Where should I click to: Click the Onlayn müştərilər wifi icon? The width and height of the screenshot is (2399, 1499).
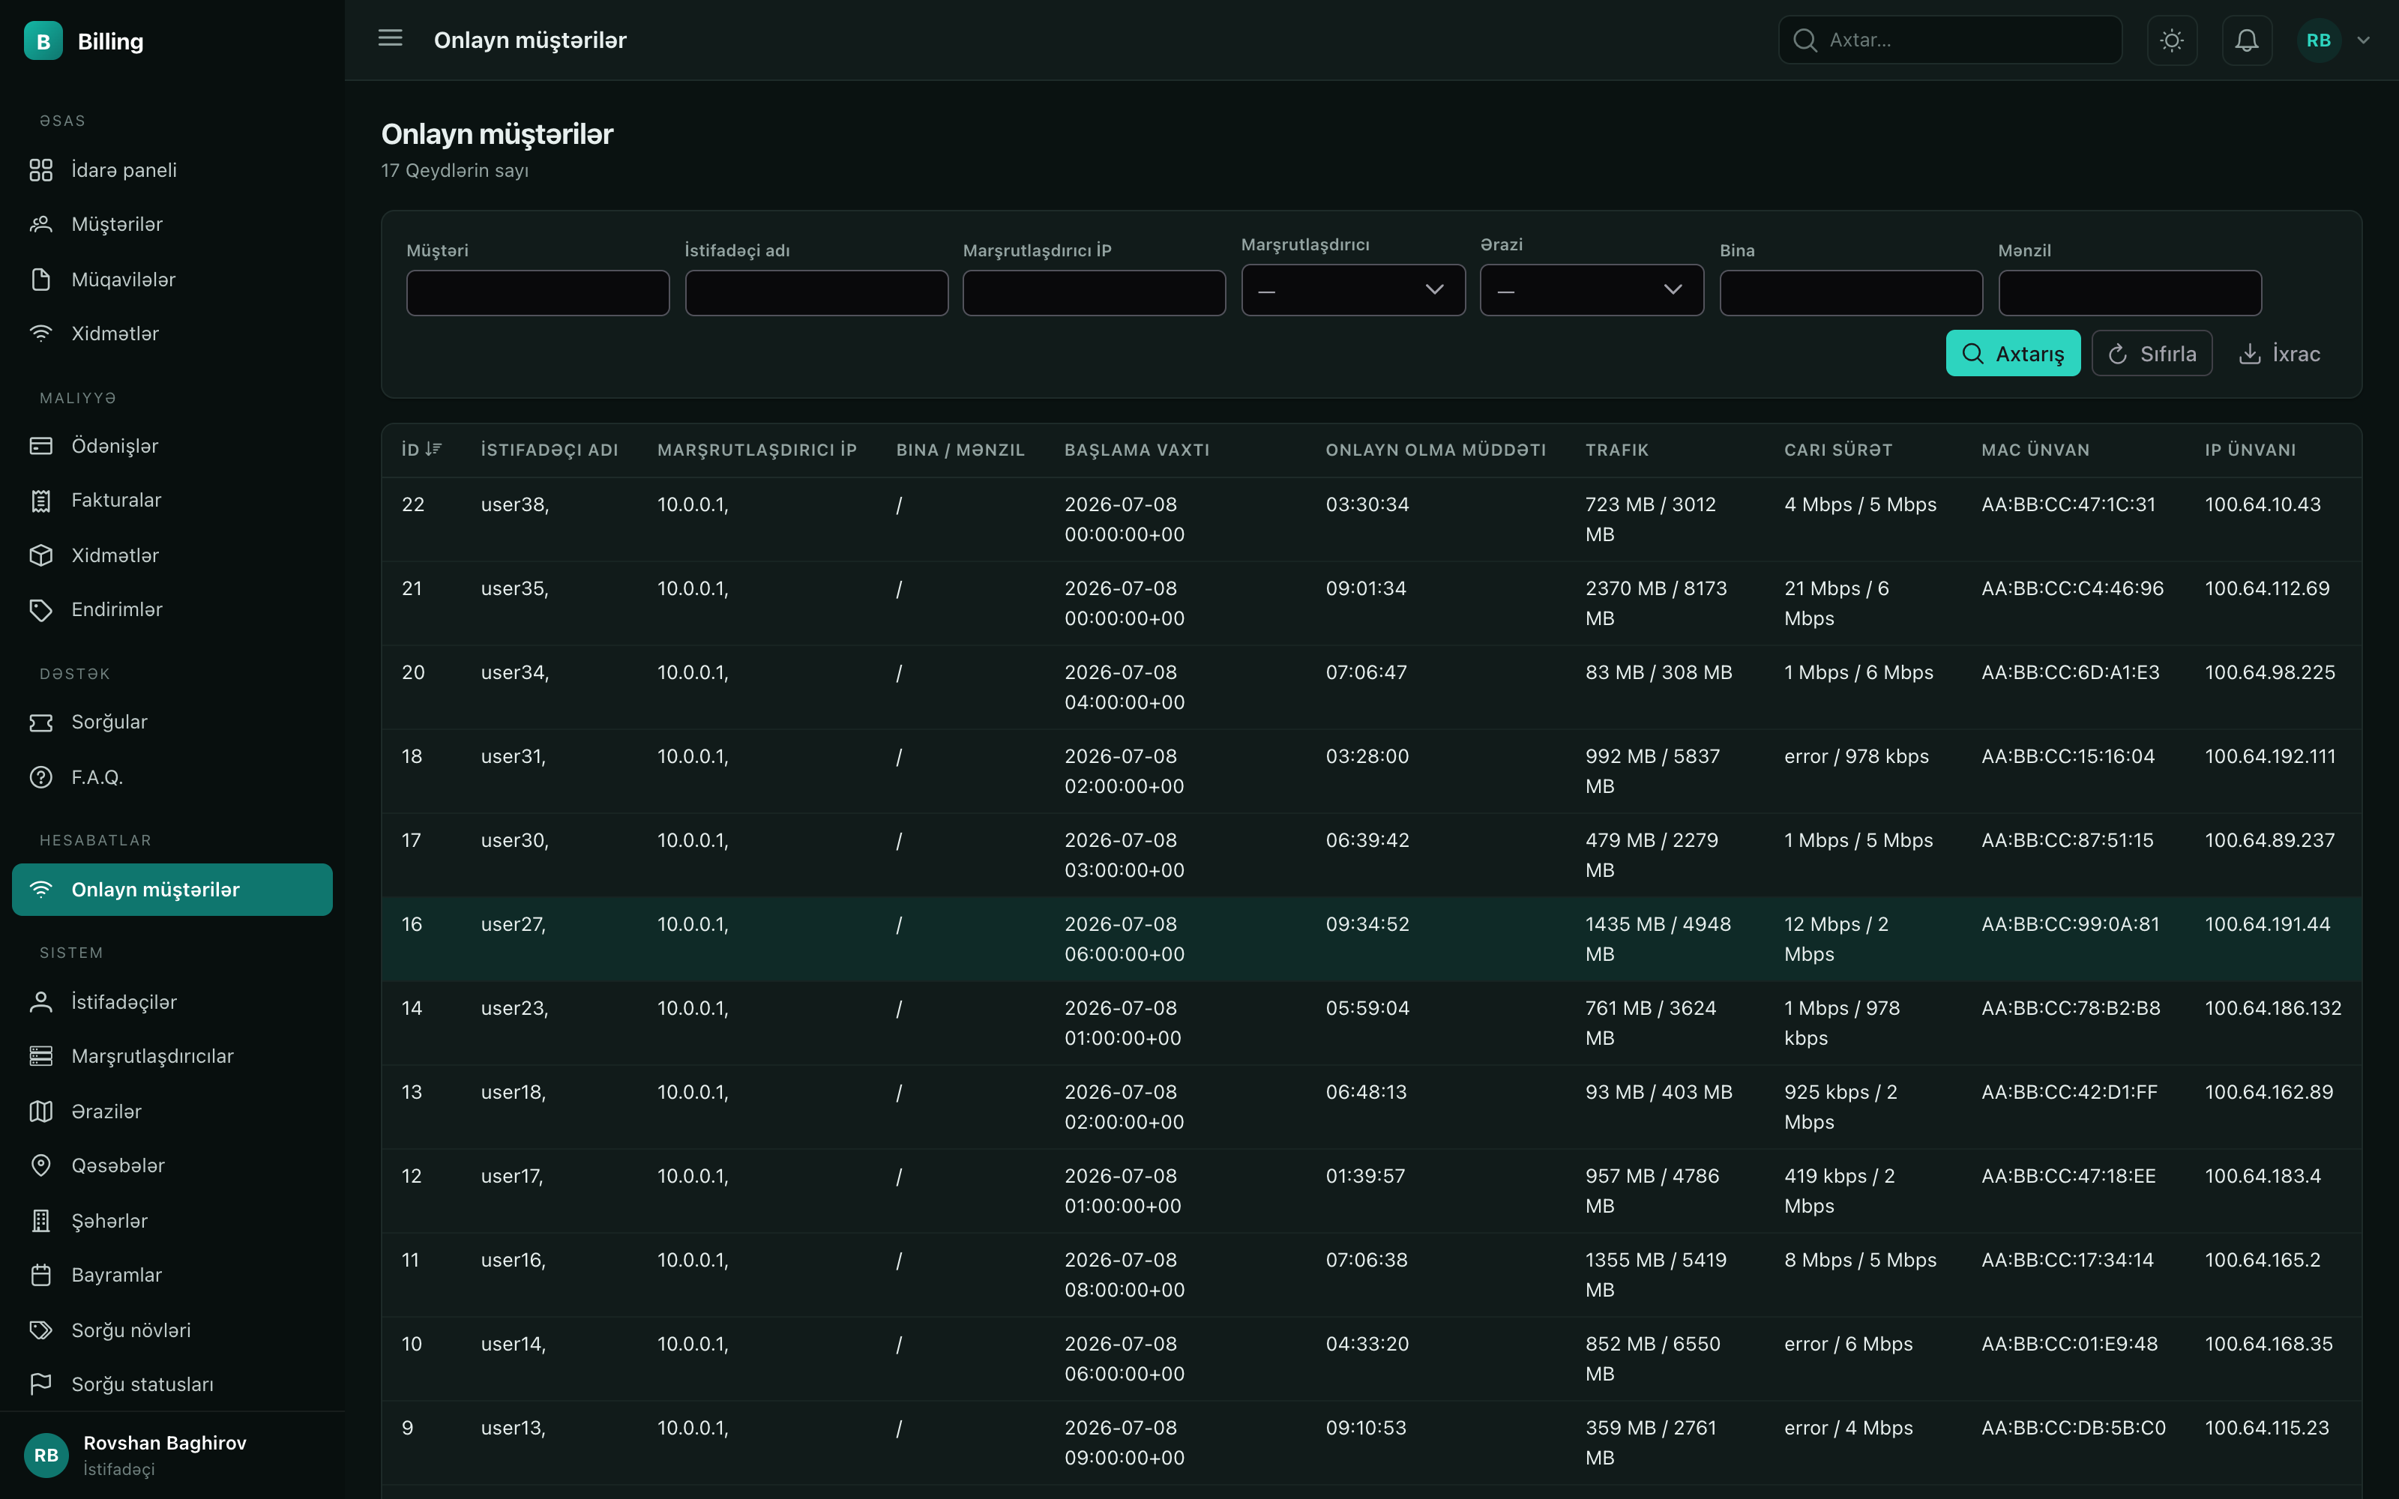(40, 890)
